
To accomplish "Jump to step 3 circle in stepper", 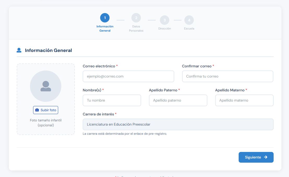I will [165, 20].
